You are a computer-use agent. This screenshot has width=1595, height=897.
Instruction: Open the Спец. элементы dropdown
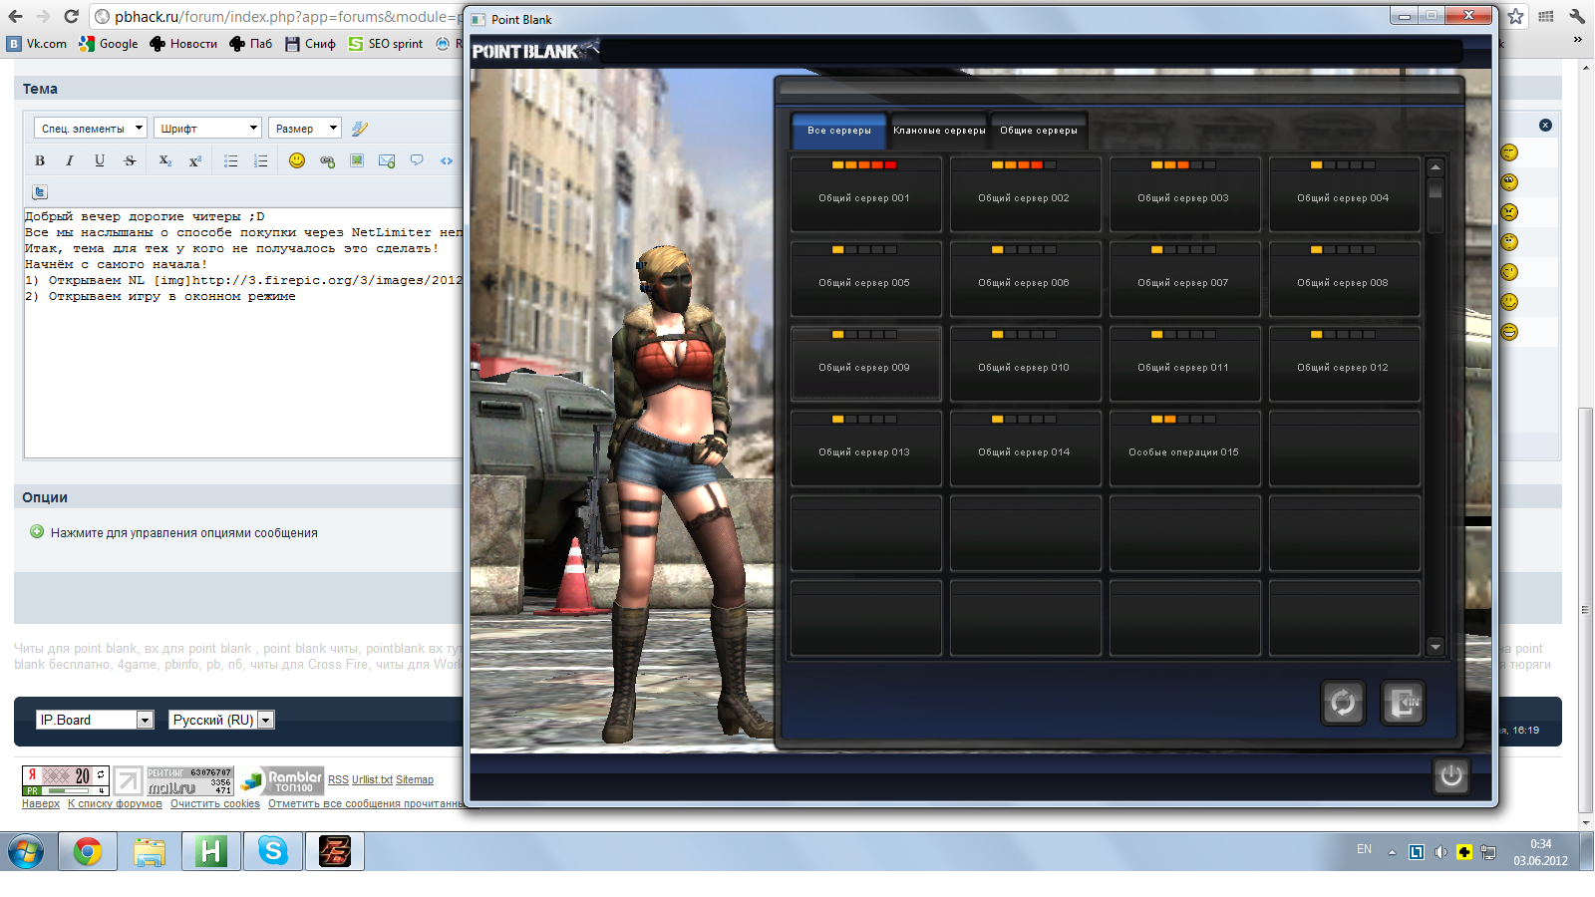click(x=91, y=129)
